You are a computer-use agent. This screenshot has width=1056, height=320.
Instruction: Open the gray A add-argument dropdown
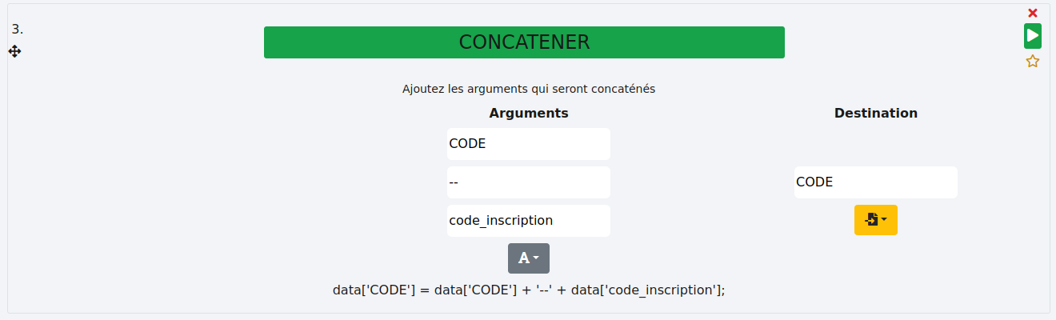[x=528, y=258]
